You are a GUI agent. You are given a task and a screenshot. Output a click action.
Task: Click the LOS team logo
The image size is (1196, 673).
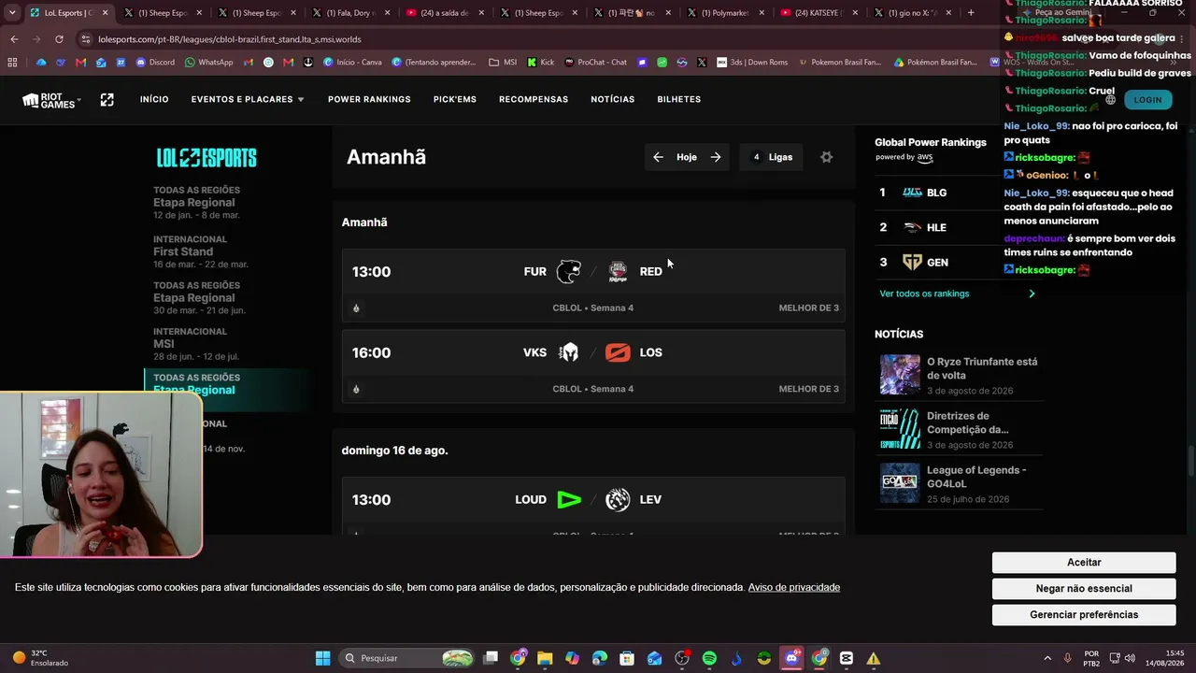click(x=618, y=352)
